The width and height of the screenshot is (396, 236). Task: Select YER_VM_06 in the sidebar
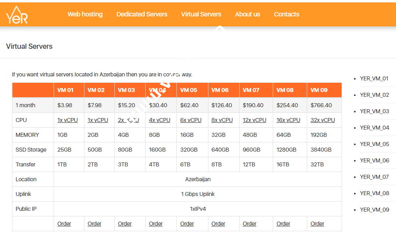374,160
